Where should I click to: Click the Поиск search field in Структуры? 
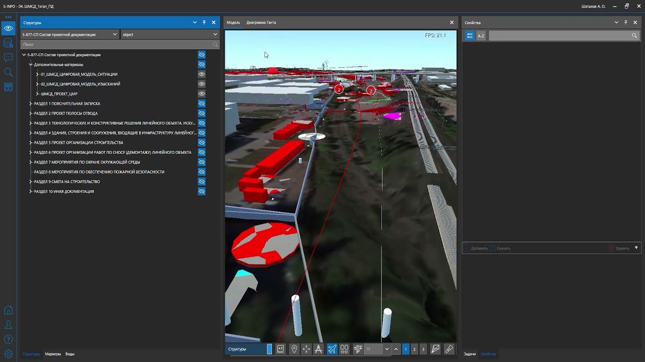[116, 45]
